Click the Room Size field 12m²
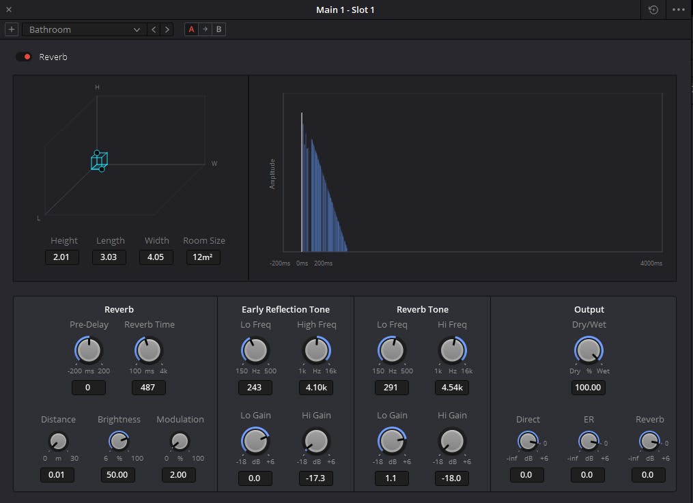This screenshot has height=503, width=693. pos(203,257)
